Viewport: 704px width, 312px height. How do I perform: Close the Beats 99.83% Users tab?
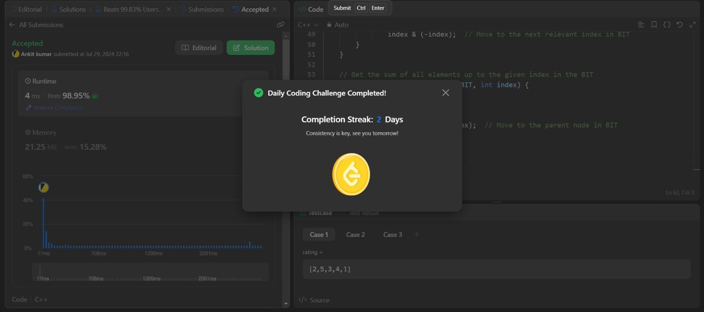pos(169,9)
